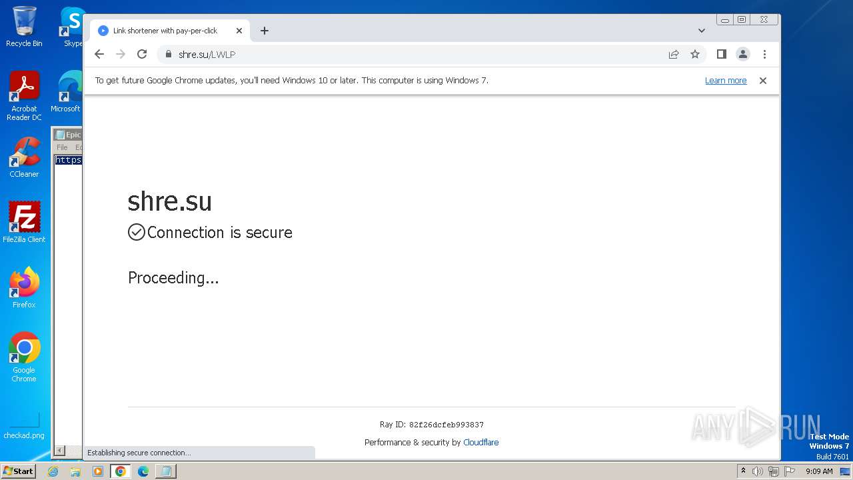Select checkad.png file on desktop
The width and height of the screenshot is (853, 480).
[24, 425]
